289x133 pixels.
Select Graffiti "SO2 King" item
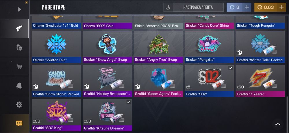click(x=56, y=115)
